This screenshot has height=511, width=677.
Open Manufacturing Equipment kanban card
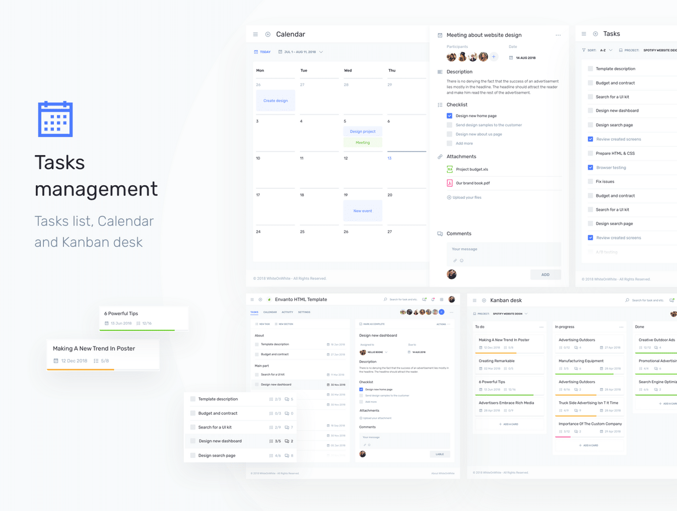pos(589,364)
